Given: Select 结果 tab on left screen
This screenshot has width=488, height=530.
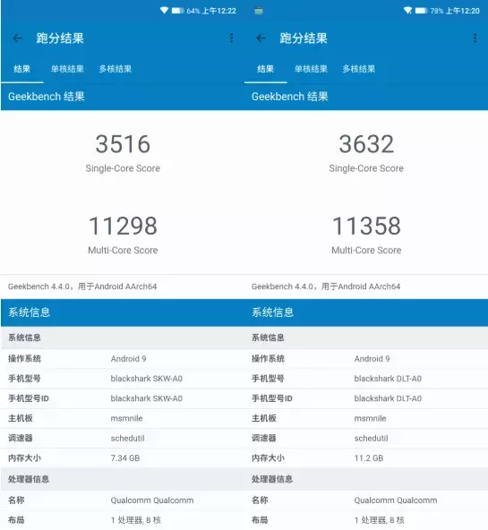Looking at the screenshot, I should click(x=22, y=69).
